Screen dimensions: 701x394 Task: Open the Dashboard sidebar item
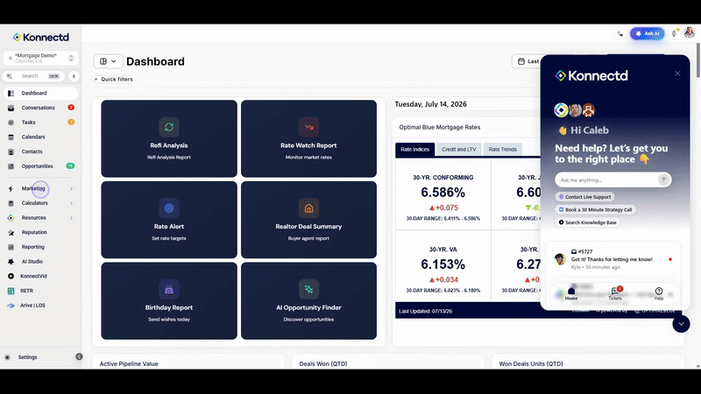coord(40,93)
